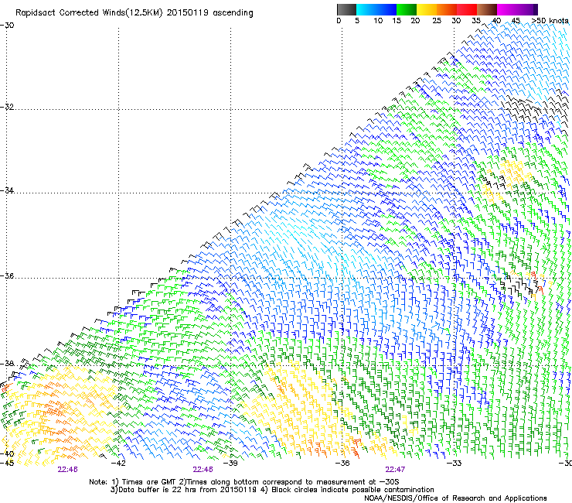Click the legend label 10
This screenshot has height=503, width=572.
pyautogui.click(x=378, y=21)
